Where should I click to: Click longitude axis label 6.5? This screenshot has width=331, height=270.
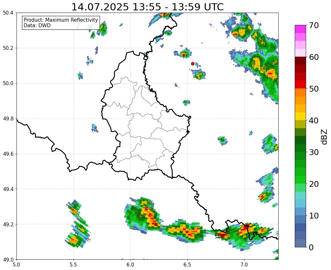(x=187, y=265)
